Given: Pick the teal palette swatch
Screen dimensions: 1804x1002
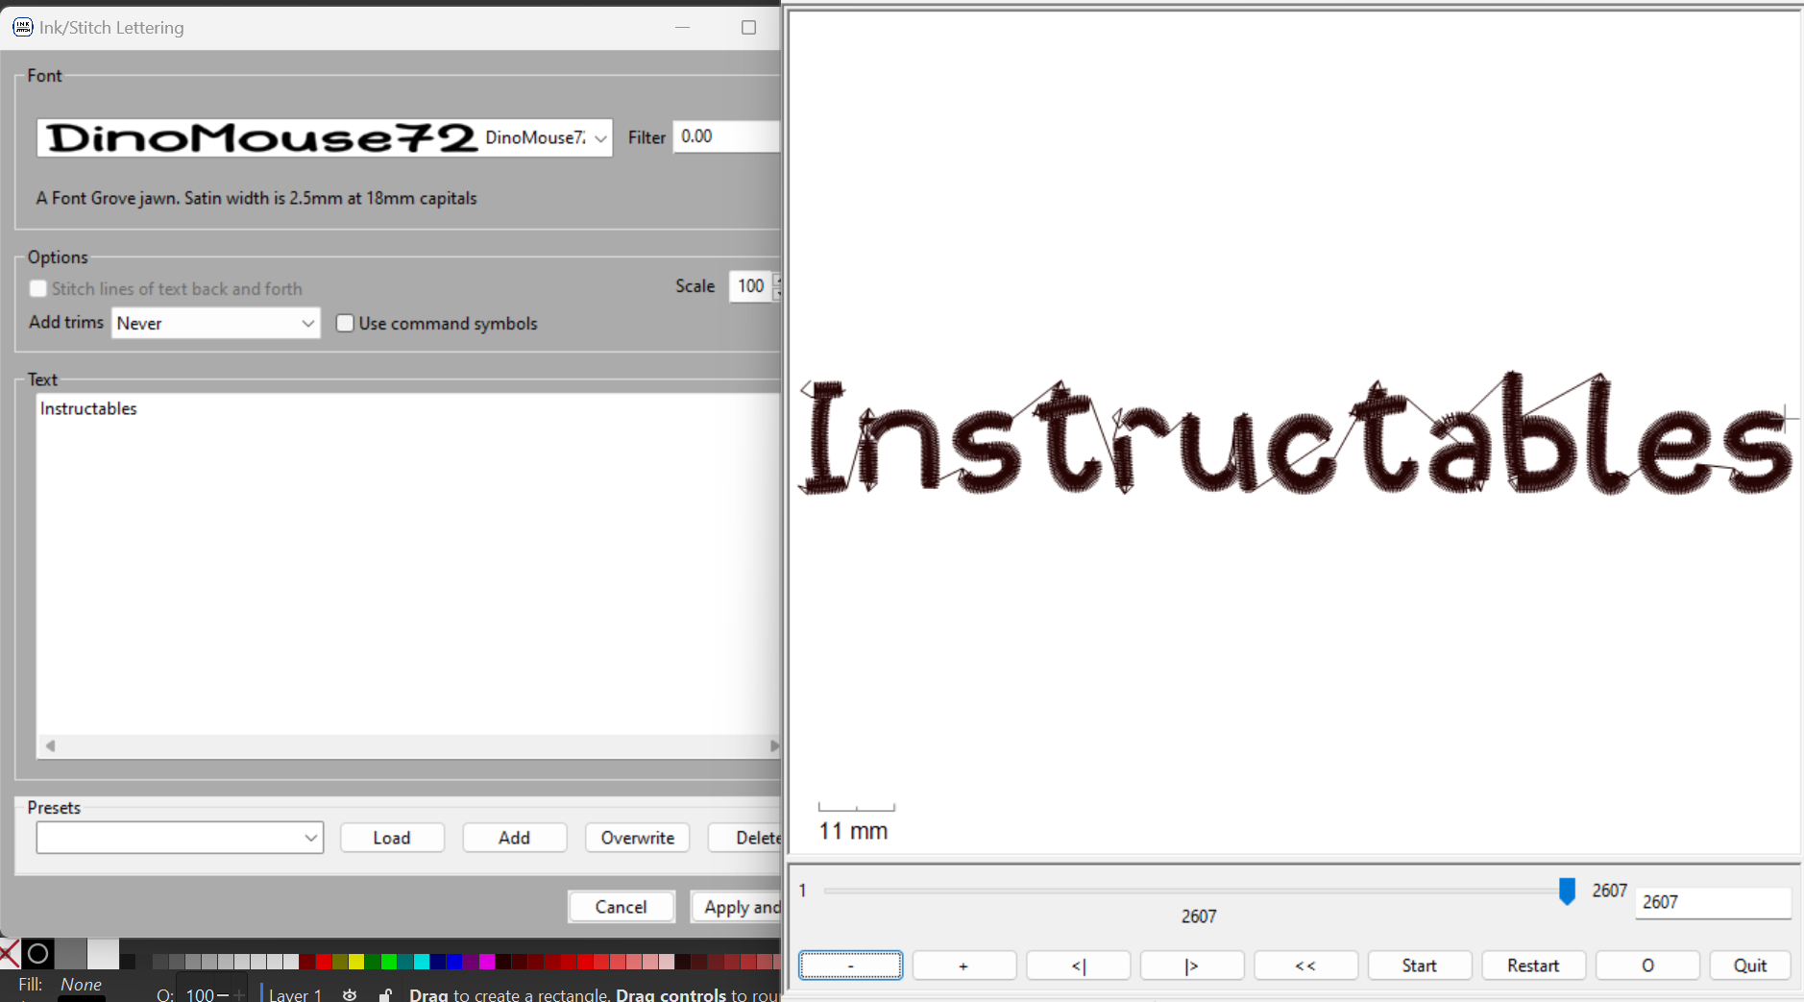Looking at the screenshot, I should pyautogui.click(x=405, y=962).
